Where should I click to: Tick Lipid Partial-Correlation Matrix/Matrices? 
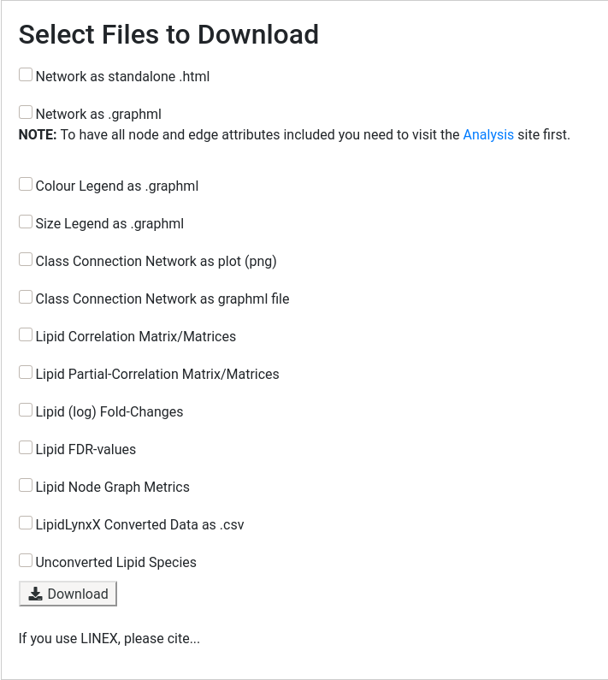[26, 372]
